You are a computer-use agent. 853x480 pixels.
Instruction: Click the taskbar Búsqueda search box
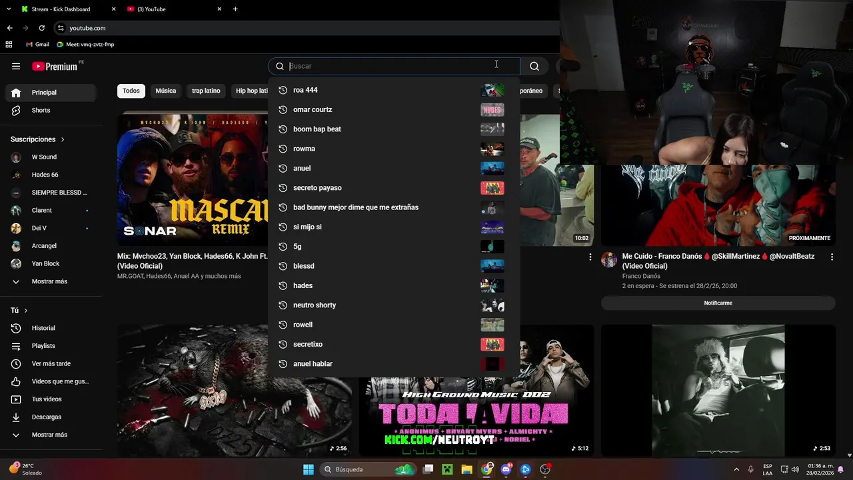click(368, 469)
